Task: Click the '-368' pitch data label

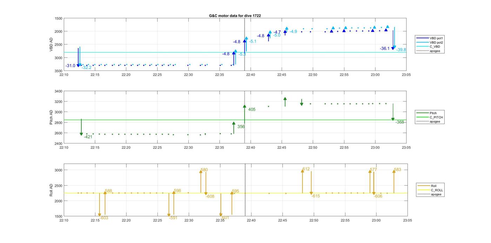Action: point(400,122)
